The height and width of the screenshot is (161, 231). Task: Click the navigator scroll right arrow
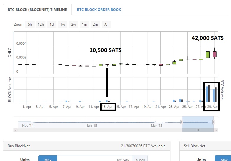coord(216,130)
